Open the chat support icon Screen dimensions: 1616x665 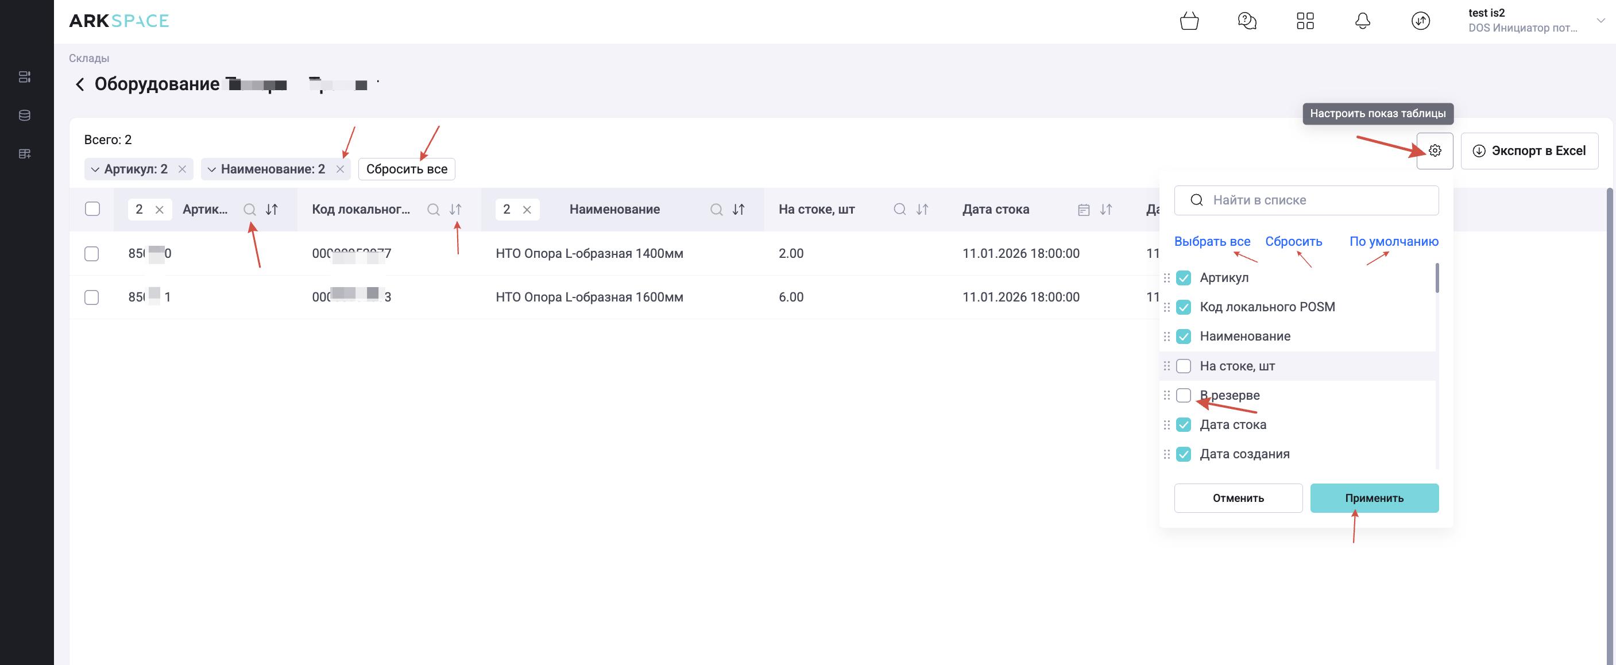pyautogui.click(x=1247, y=21)
